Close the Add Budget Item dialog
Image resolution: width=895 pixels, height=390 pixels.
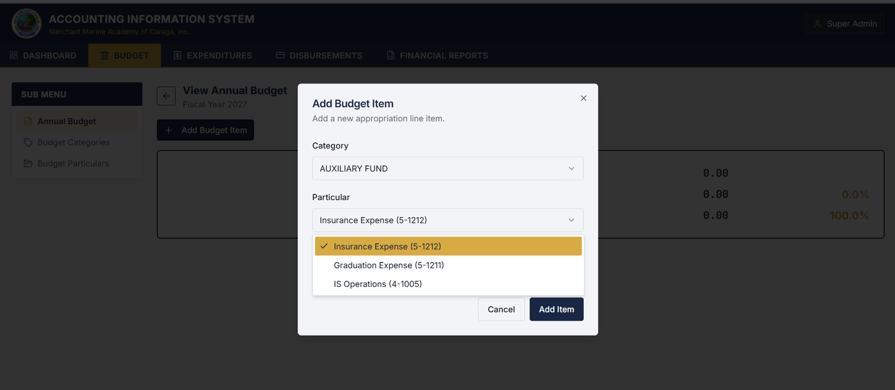[x=583, y=98]
